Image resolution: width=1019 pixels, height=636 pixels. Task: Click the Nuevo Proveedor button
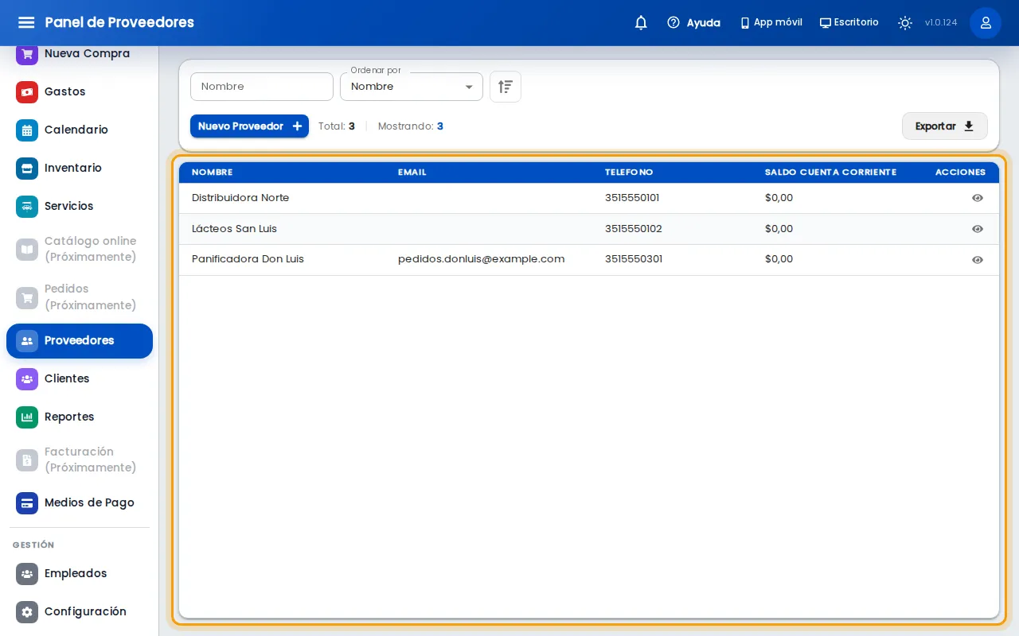pos(249,126)
